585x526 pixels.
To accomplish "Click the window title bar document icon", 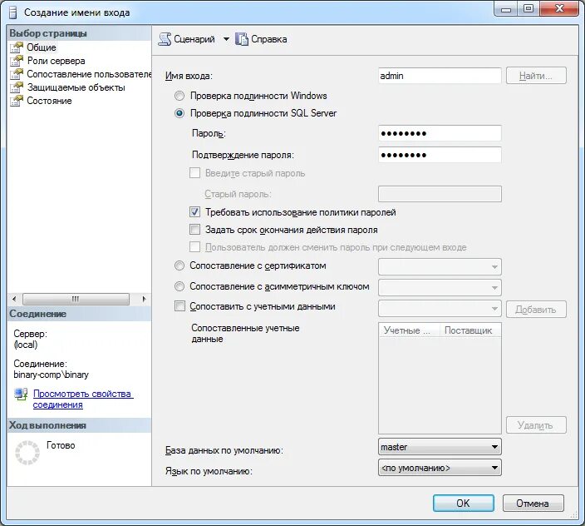I will [13, 12].
